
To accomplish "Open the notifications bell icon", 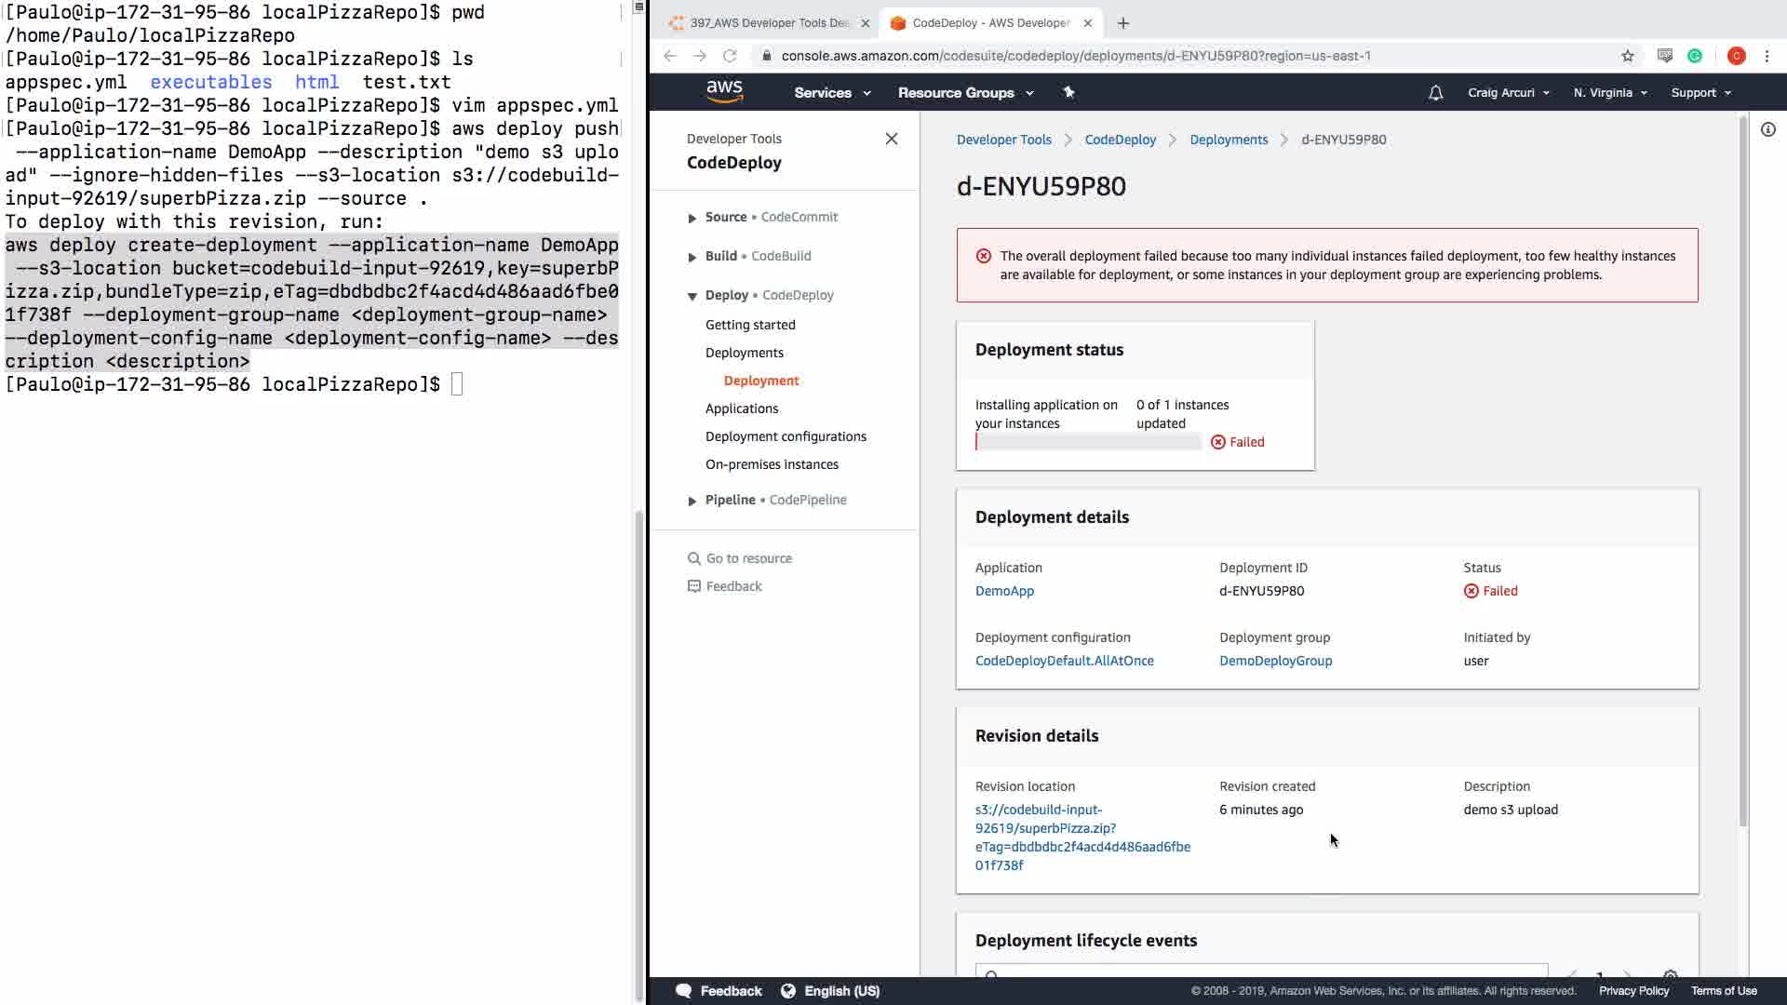I will 1435,93.
